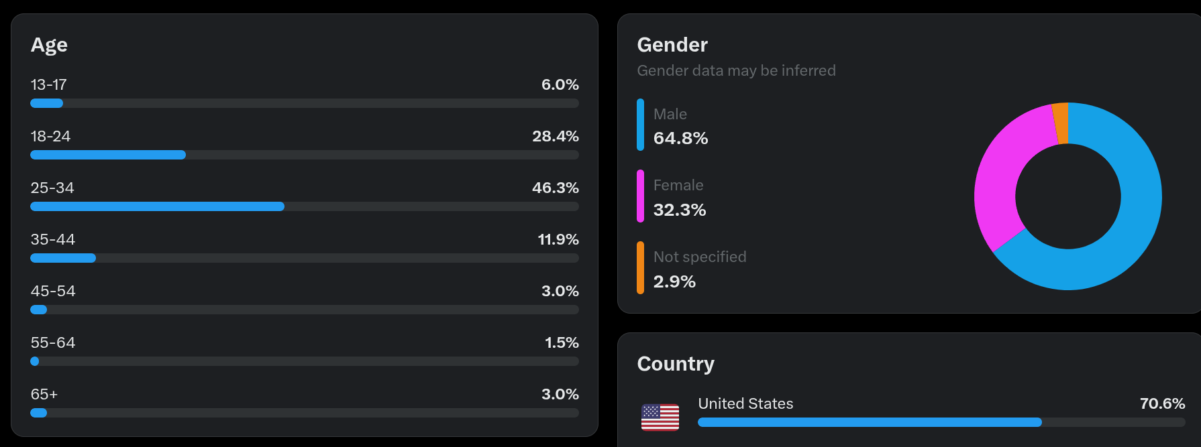This screenshot has height=447, width=1201.
Task: Click the United States flag icon
Action: (x=660, y=417)
